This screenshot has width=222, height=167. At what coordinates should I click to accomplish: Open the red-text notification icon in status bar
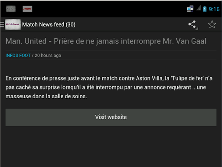[x=27, y=9]
